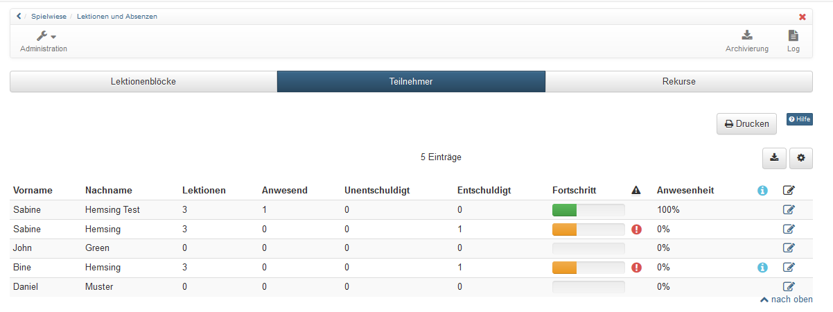Screen dimensions: 833x312
Task: Click the table export download icon
Action: coord(774,158)
